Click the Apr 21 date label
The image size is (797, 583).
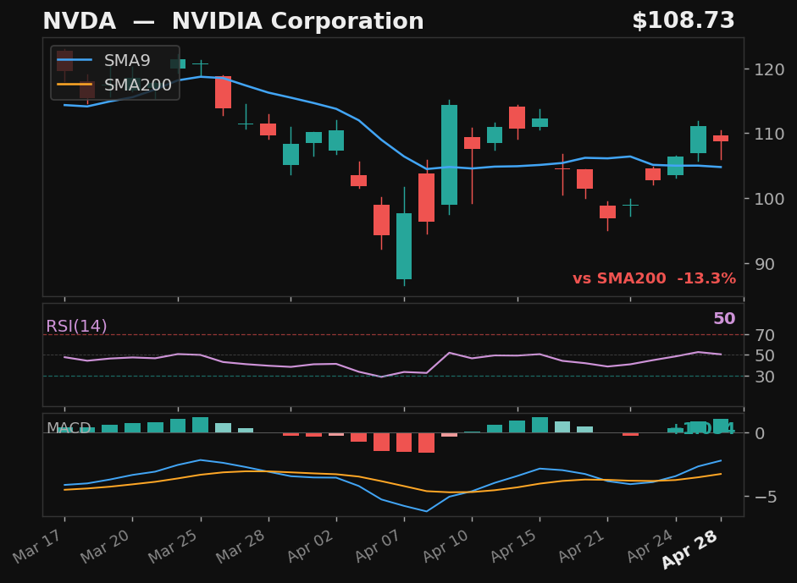click(x=583, y=546)
